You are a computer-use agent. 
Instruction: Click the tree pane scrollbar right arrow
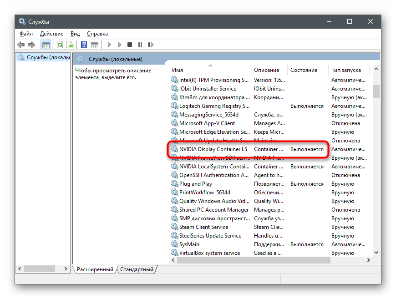tap(66, 269)
